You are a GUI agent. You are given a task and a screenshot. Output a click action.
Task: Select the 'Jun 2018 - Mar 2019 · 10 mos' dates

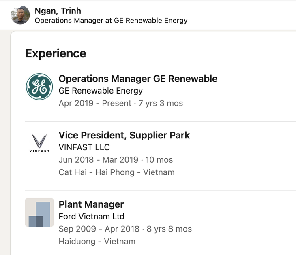(x=116, y=160)
